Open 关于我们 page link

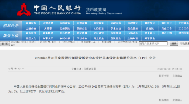[x=150, y=38]
